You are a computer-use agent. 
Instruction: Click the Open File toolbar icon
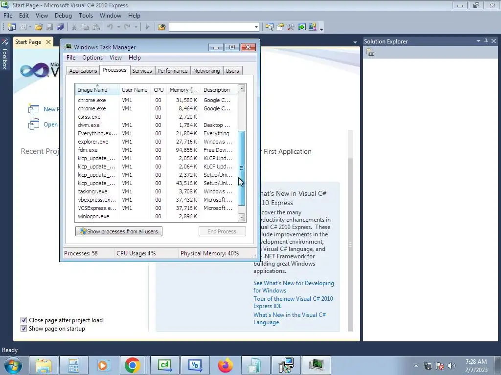pyautogui.click(x=39, y=27)
